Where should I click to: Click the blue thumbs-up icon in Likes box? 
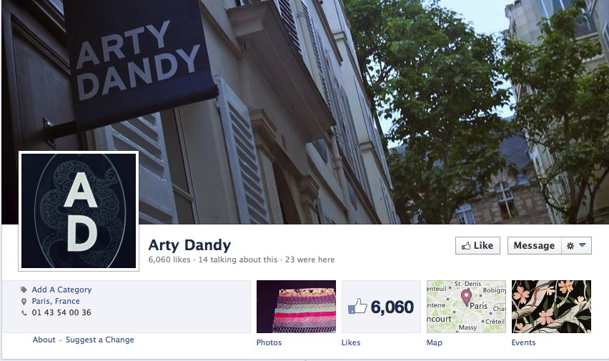tap(357, 307)
